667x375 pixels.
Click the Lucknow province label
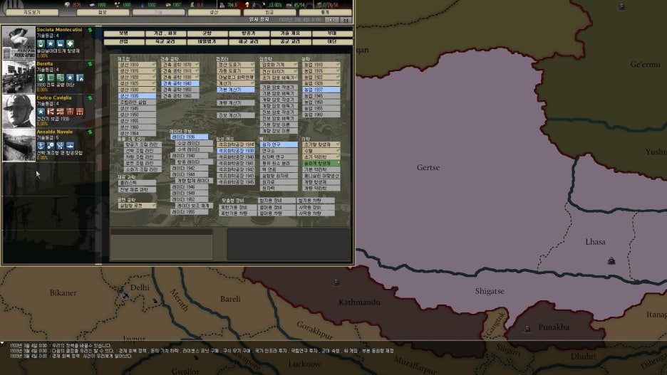tap(304, 364)
